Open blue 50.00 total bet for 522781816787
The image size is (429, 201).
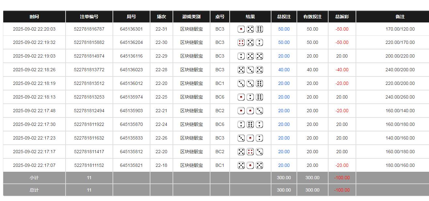coord(284,29)
